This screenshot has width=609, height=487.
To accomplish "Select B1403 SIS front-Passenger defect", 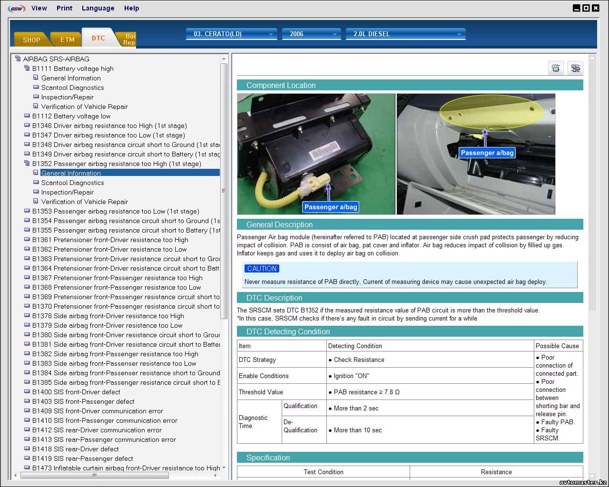I will point(83,401).
